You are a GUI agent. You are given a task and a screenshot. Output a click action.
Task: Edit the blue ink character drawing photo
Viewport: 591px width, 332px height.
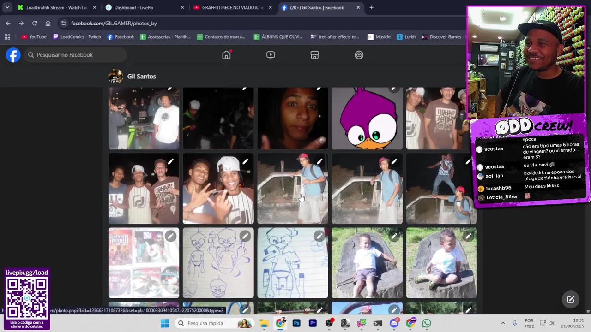click(320, 236)
